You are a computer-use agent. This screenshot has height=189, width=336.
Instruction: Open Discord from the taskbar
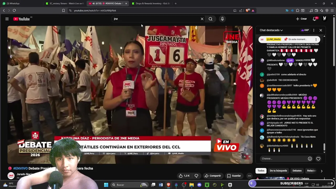(x=199, y=185)
